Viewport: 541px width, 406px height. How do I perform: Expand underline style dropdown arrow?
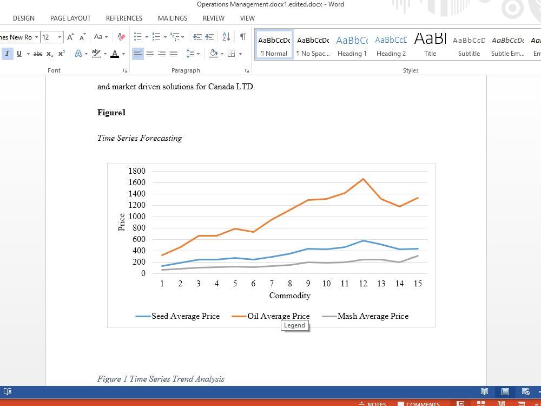pos(28,54)
